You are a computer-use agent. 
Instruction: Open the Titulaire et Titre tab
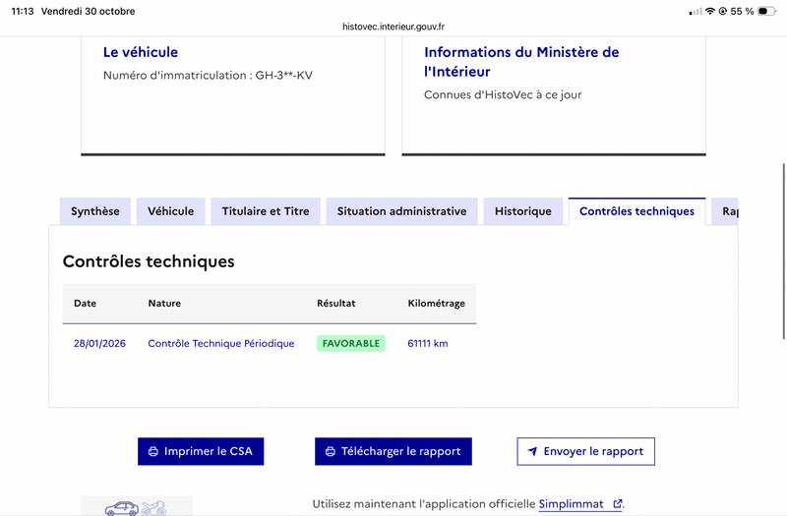pyautogui.click(x=266, y=211)
